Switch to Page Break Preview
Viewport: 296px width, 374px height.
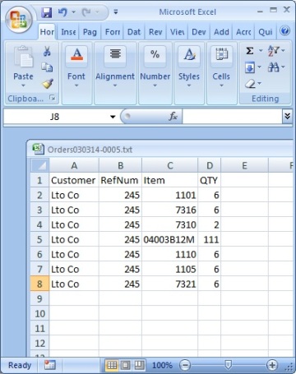(x=139, y=365)
